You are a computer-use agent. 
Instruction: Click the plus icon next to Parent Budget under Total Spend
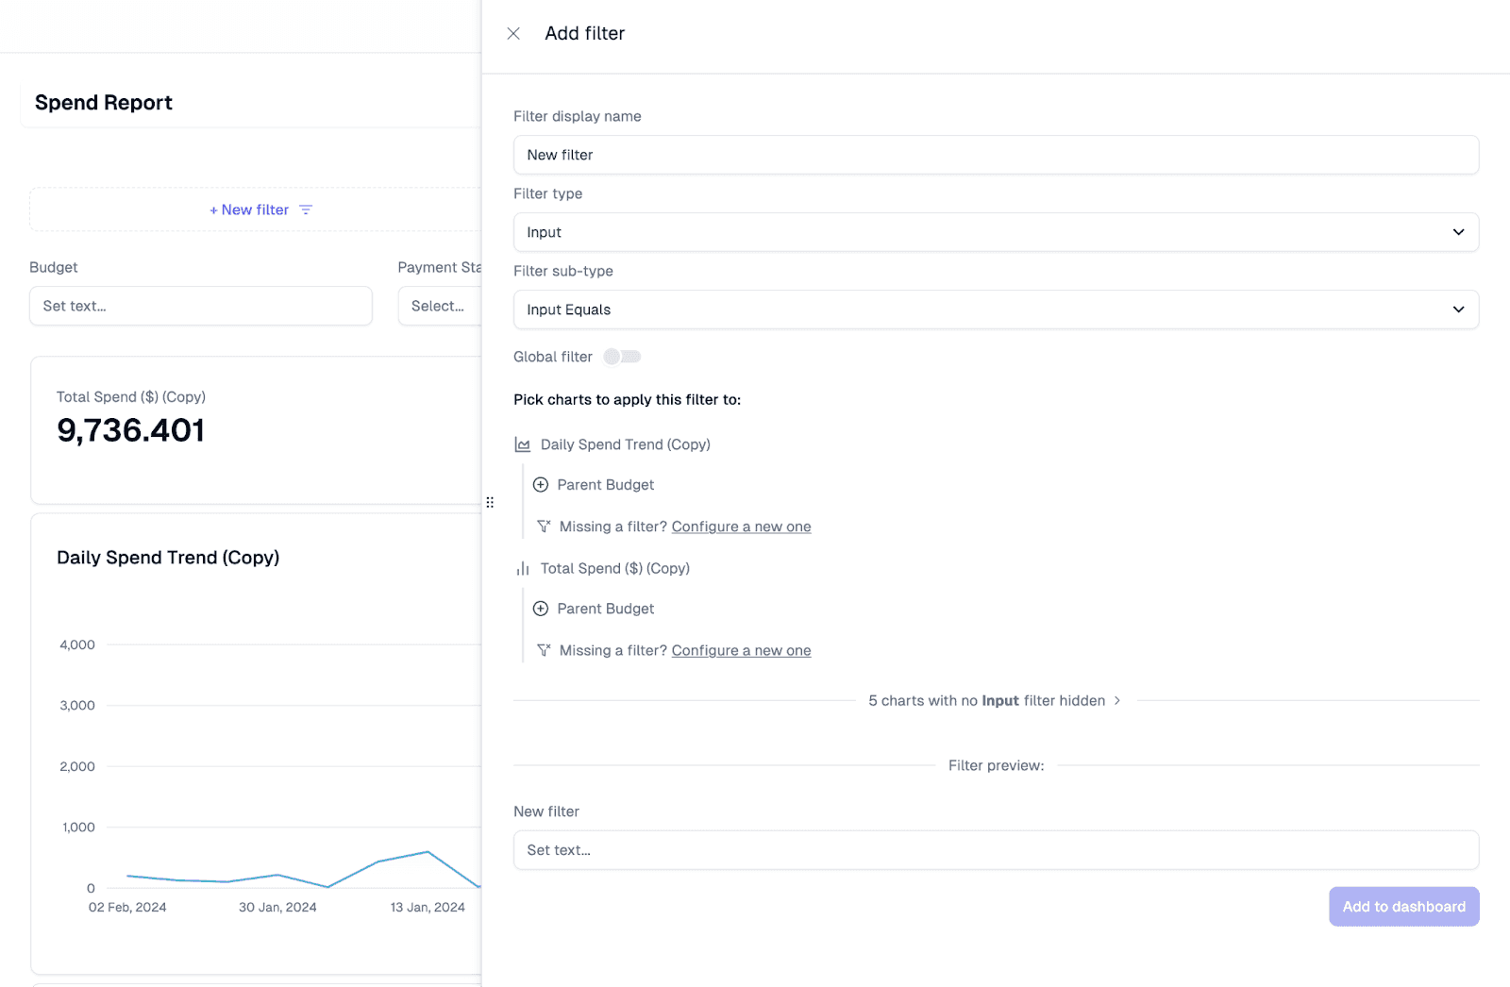[541, 608]
